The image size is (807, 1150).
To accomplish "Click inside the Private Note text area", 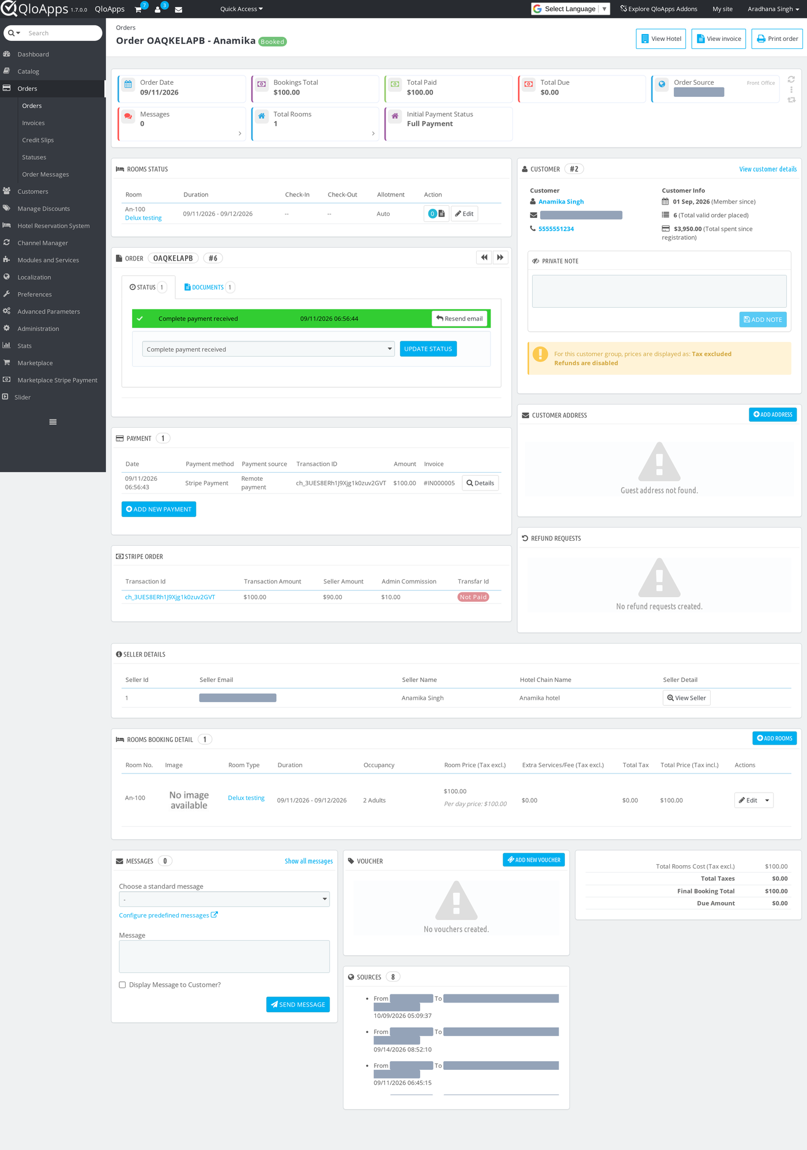I will pyautogui.click(x=659, y=291).
